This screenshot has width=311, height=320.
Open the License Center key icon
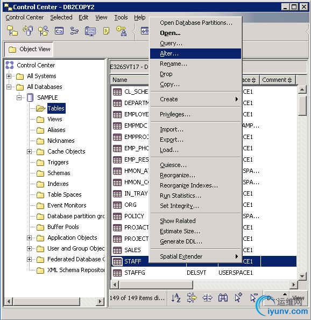coord(122,31)
